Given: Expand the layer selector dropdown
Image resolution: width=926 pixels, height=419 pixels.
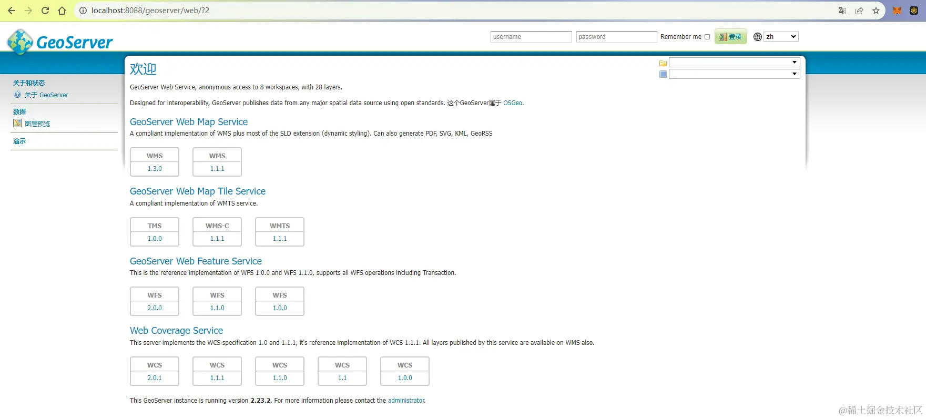Looking at the screenshot, I should click(x=735, y=74).
